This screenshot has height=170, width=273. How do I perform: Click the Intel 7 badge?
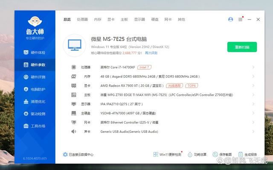(x=144, y=67)
